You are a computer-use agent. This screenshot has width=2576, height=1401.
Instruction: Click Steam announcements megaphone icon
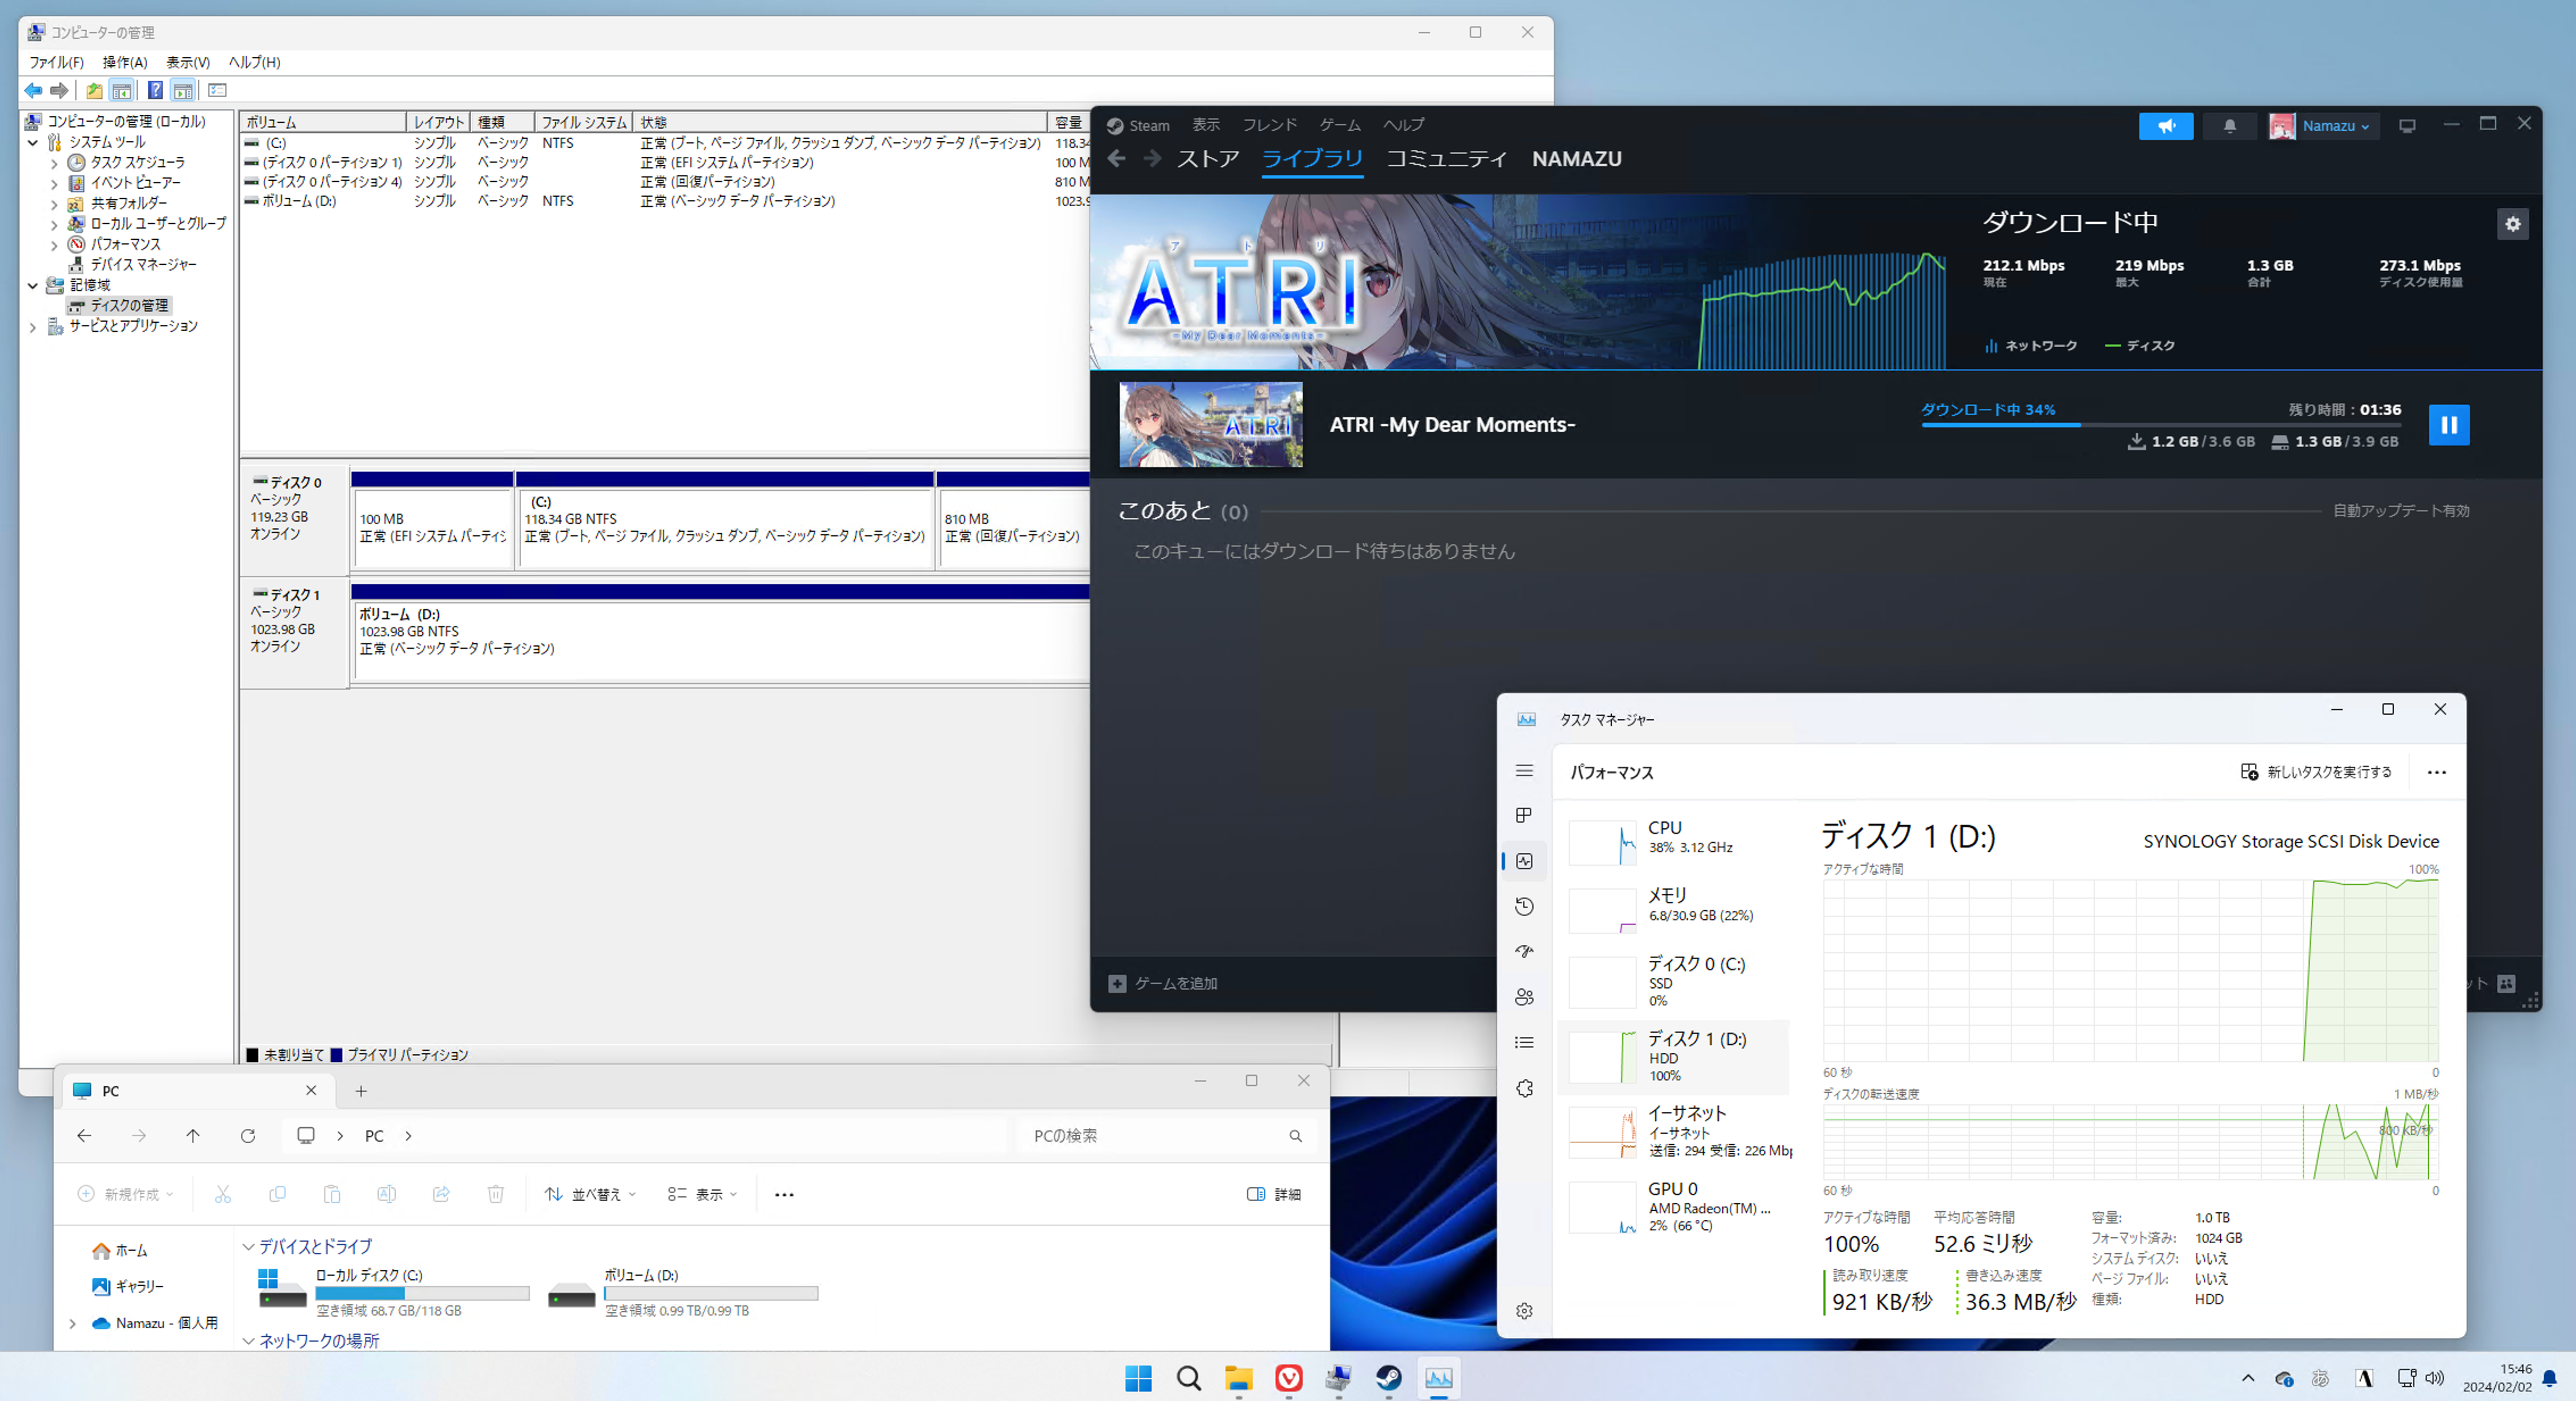click(x=2165, y=126)
